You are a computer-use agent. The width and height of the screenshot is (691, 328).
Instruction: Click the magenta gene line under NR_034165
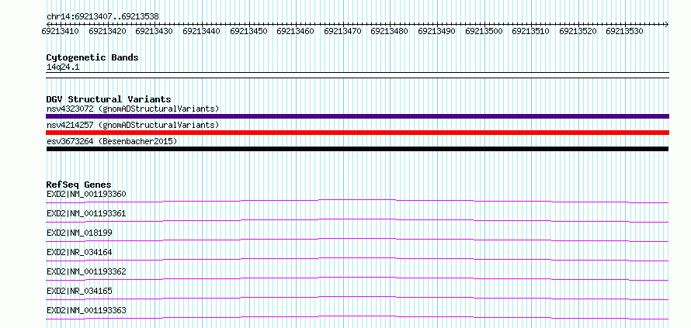(357, 298)
